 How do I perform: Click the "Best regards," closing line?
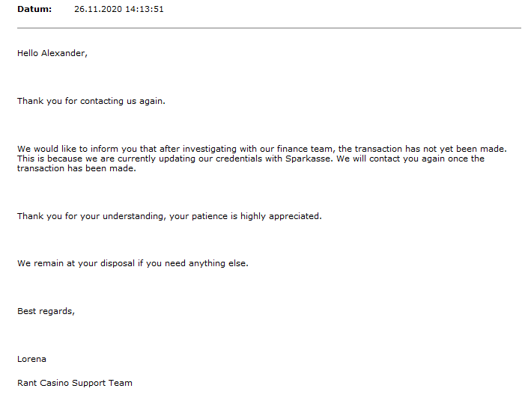click(x=46, y=311)
